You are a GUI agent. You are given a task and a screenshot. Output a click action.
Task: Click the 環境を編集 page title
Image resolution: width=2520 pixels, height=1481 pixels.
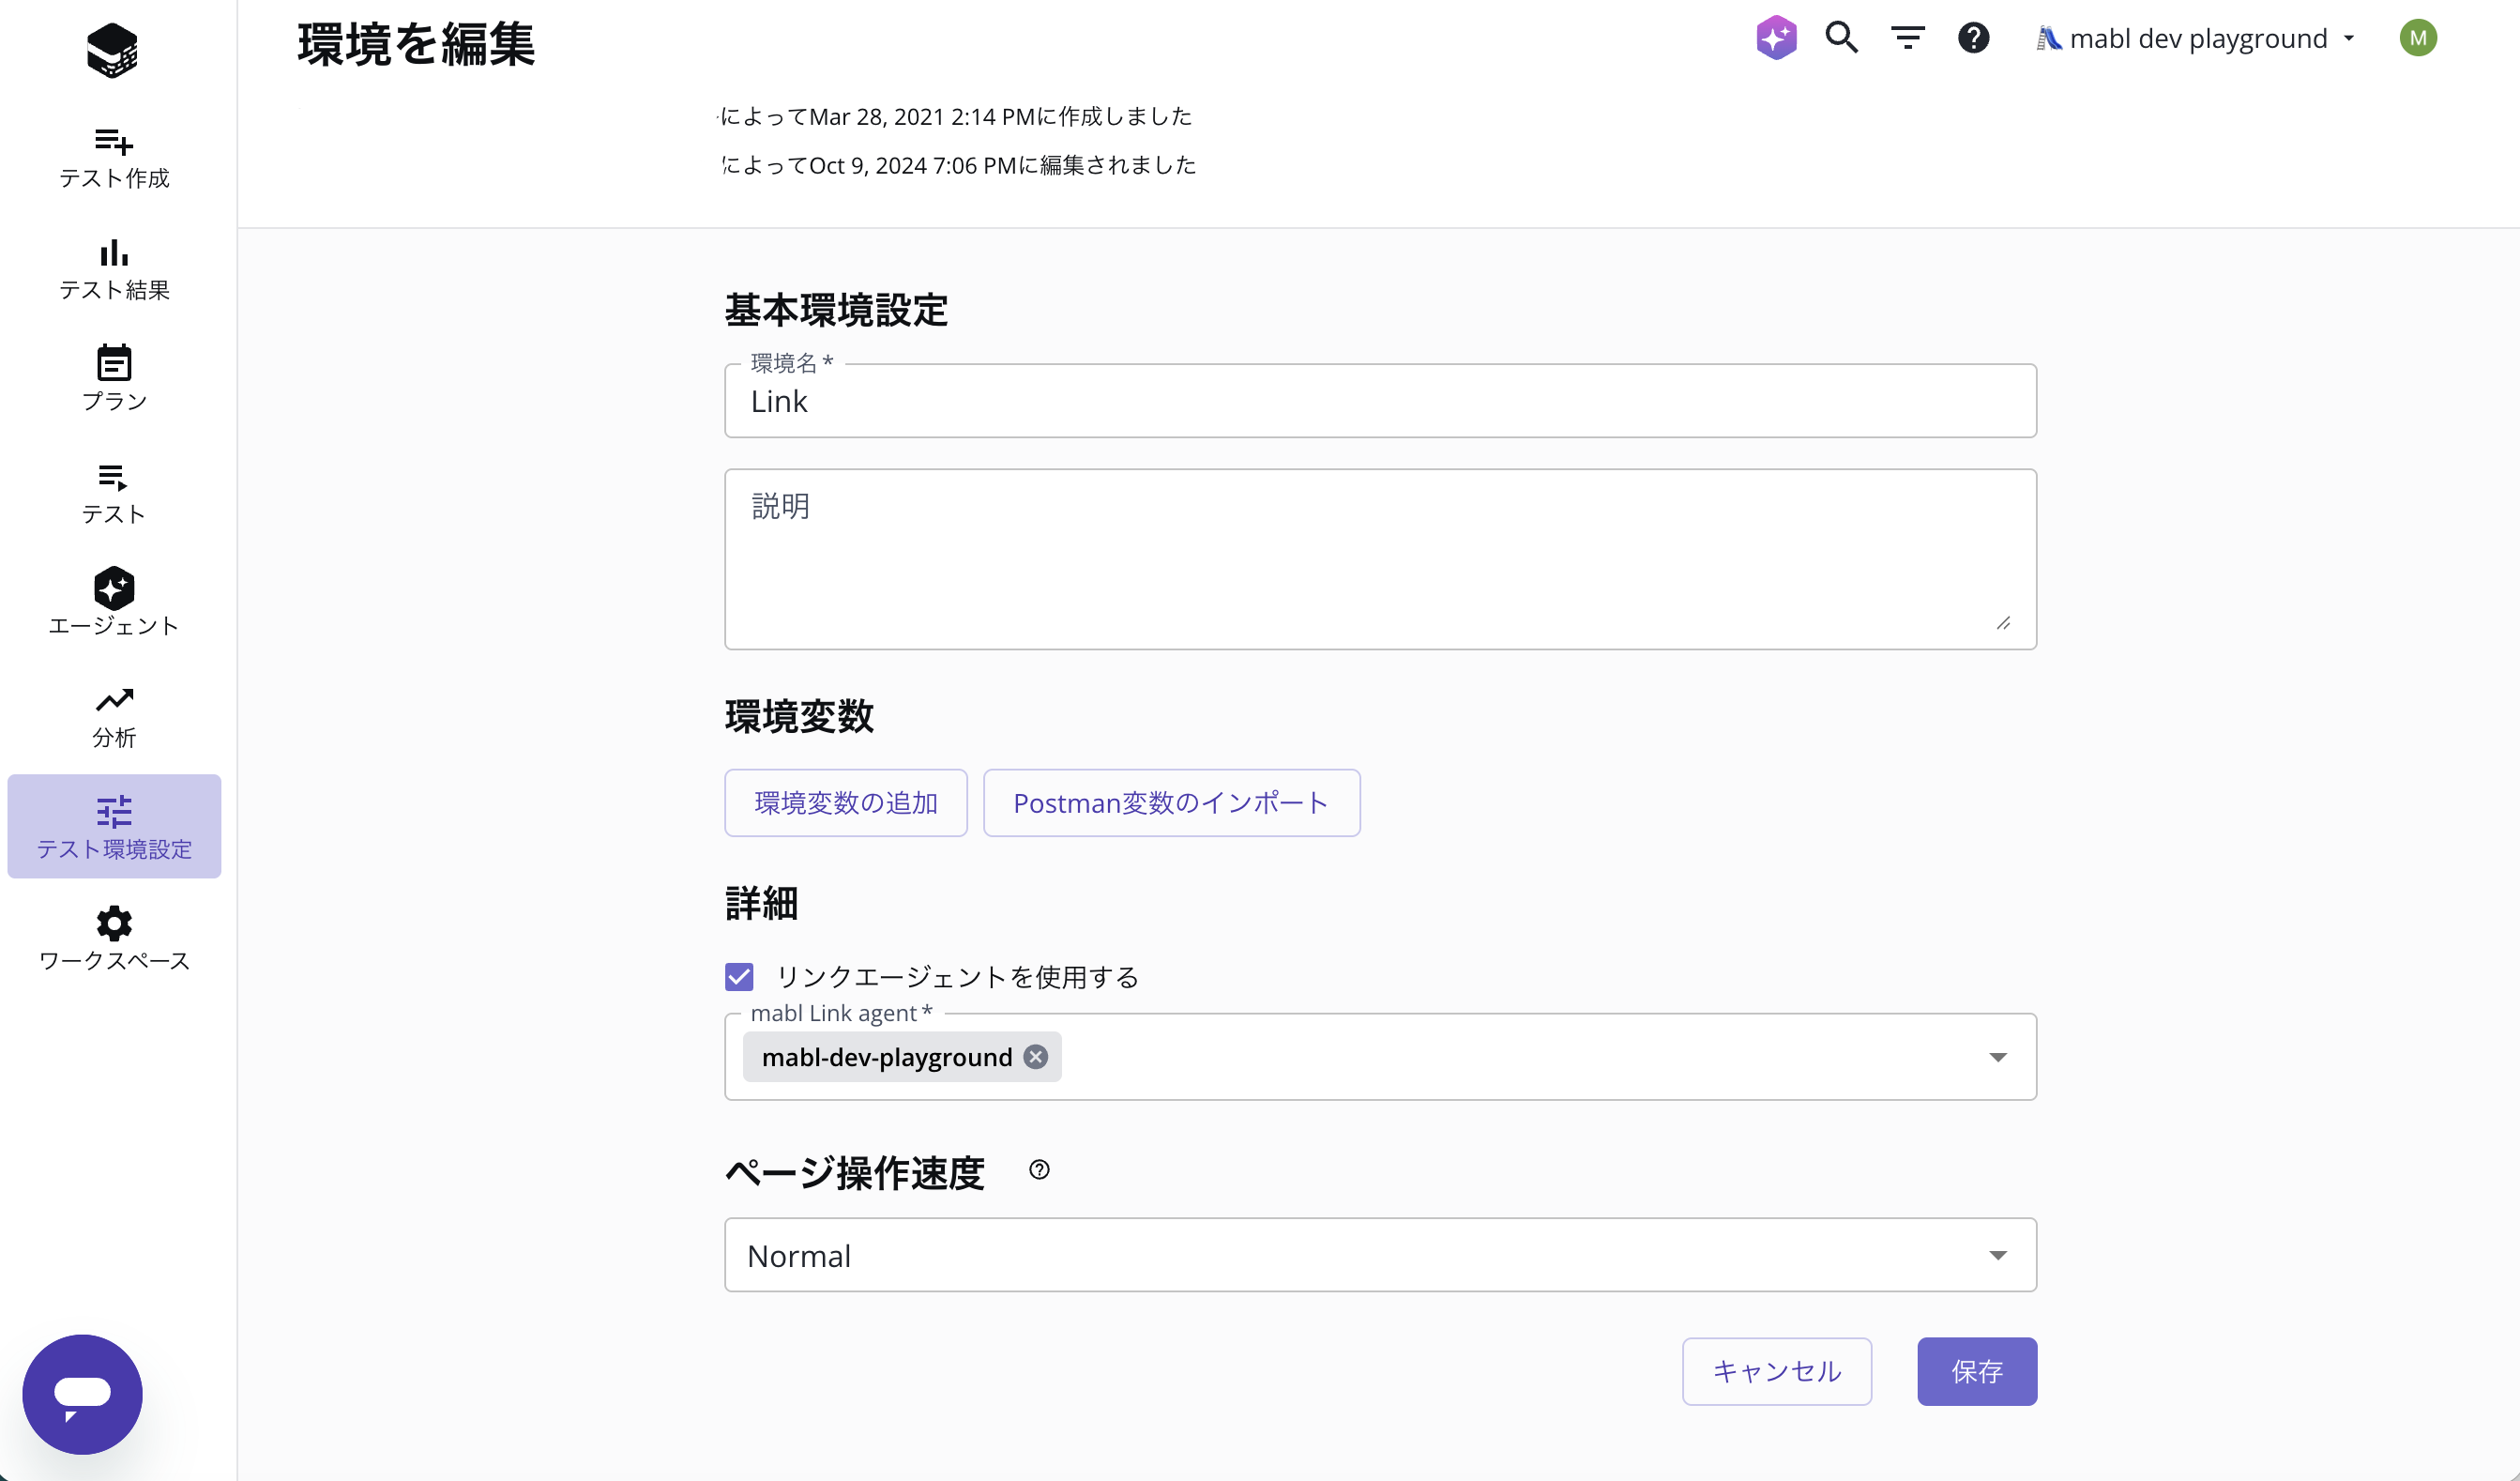(x=416, y=44)
